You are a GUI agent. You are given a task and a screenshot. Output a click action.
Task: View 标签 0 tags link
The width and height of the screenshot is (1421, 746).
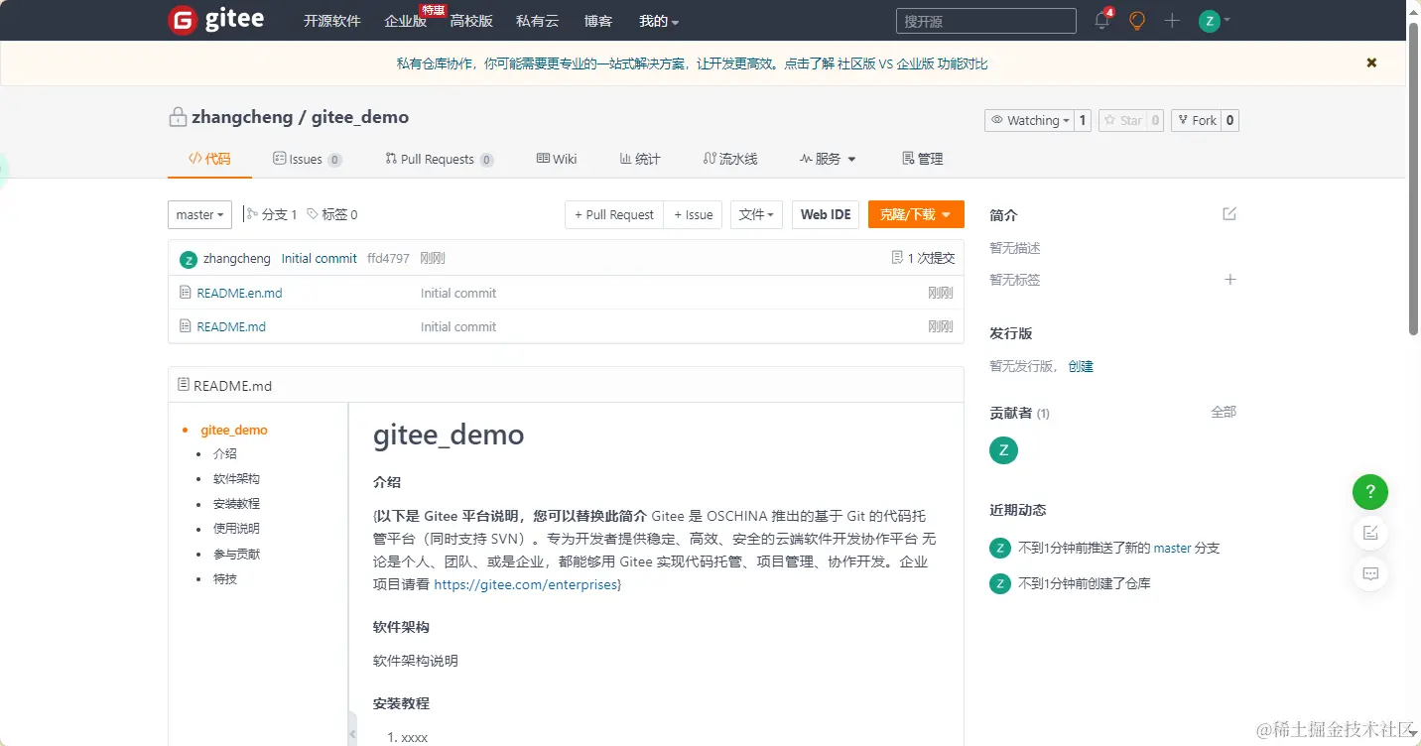click(332, 214)
